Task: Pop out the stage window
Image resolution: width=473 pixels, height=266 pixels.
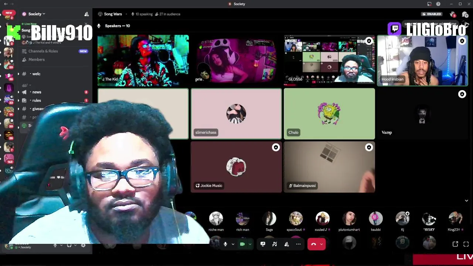Action: click(455, 244)
